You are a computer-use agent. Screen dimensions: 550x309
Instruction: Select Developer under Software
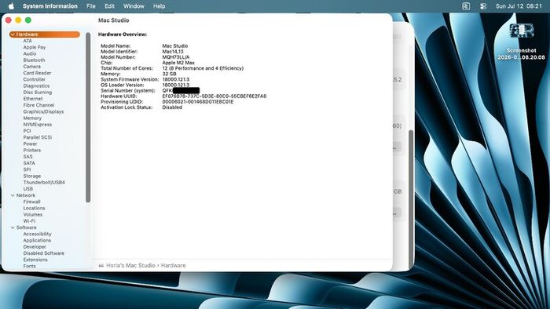tap(35, 247)
